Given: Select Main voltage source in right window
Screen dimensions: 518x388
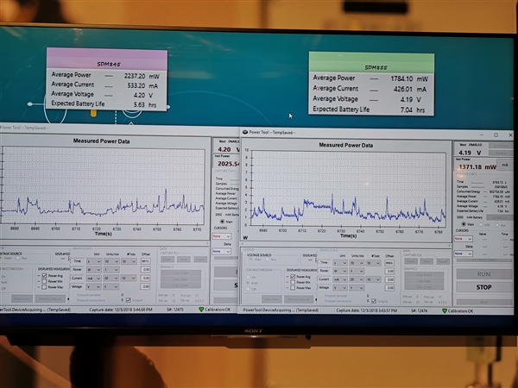Looking at the screenshot, I should tap(250, 260).
